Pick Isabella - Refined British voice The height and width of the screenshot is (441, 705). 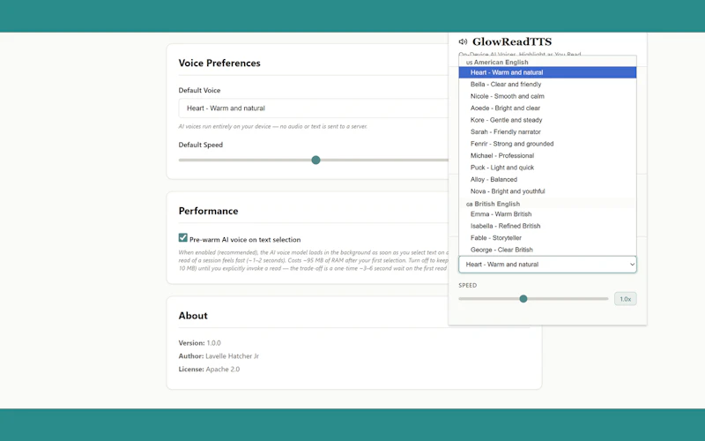[547, 226]
